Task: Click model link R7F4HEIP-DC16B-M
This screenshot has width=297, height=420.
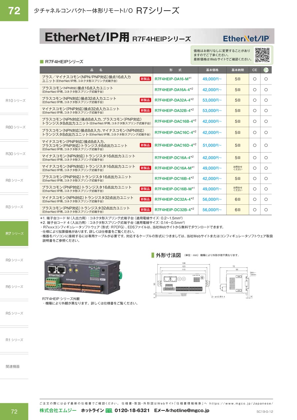Action: (x=175, y=189)
